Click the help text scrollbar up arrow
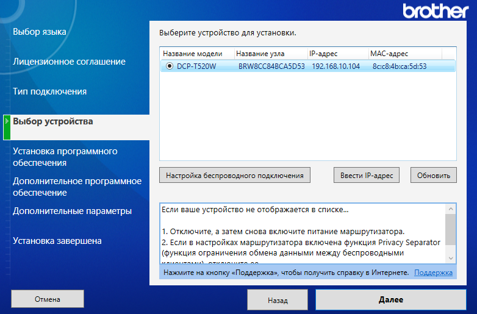Viewport: 477px width, 314px height. [451, 209]
